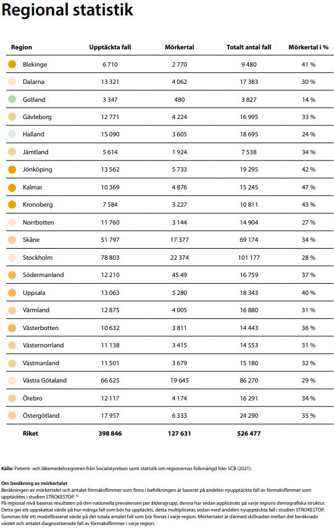Click the Upptäckta fall column header
This screenshot has height=530, width=334.
pyautogui.click(x=110, y=48)
